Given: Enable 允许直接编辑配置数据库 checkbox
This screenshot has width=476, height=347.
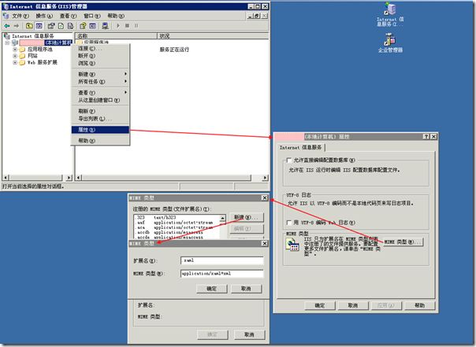Looking at the screenshot, I should click(x=289, y=160).
